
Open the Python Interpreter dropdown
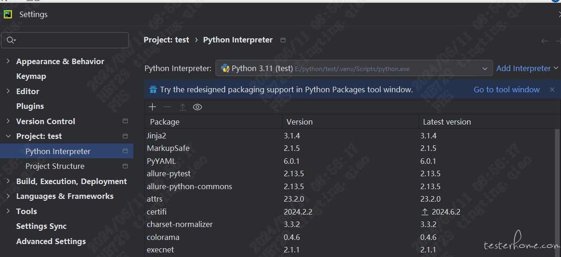tap(354, 68)
